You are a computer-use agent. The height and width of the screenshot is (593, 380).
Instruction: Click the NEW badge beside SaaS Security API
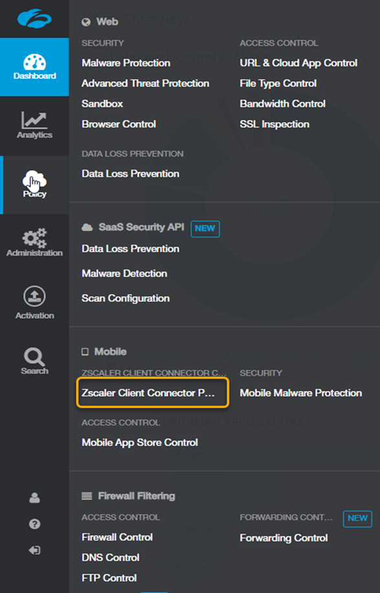[x=205, y=228]
